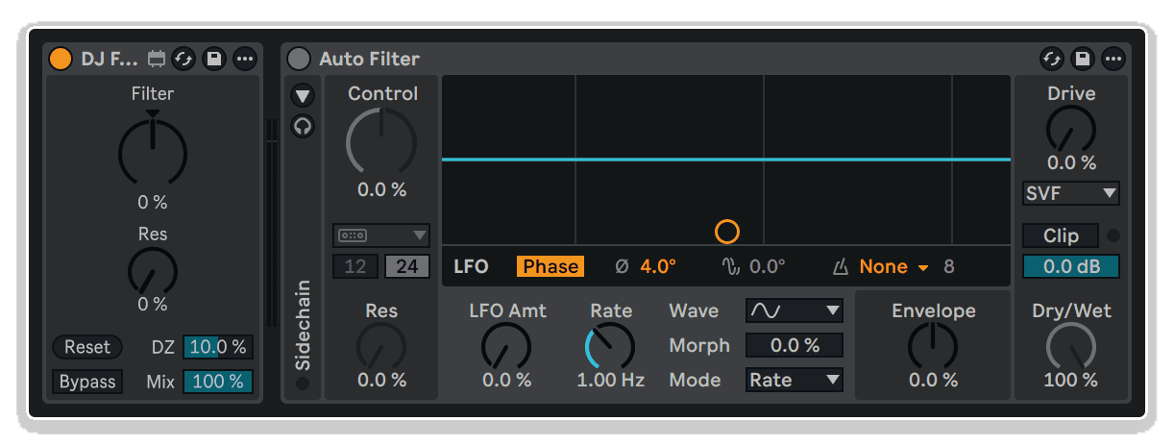Click the Sidechain indicator dot
Viewport: 1174px width, 446px height.
[x=304, y=384]
